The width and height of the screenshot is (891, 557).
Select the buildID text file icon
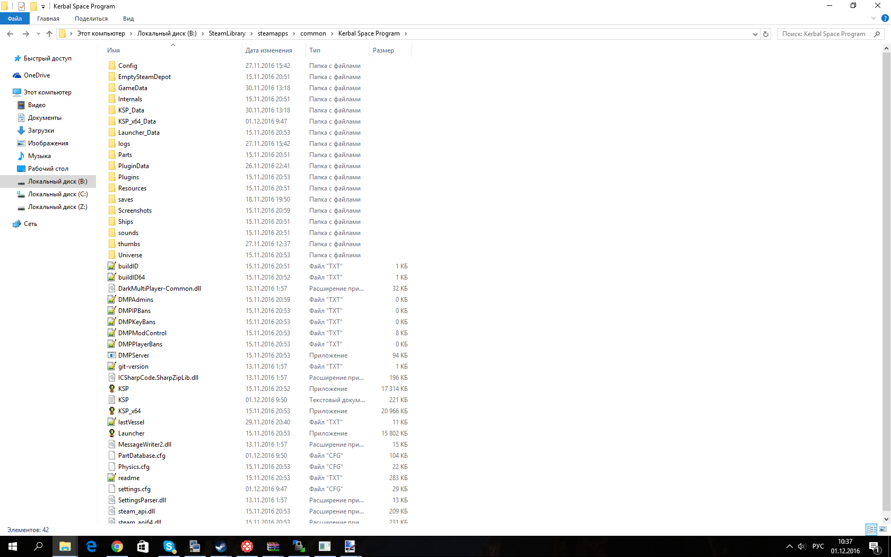(112, 266)
